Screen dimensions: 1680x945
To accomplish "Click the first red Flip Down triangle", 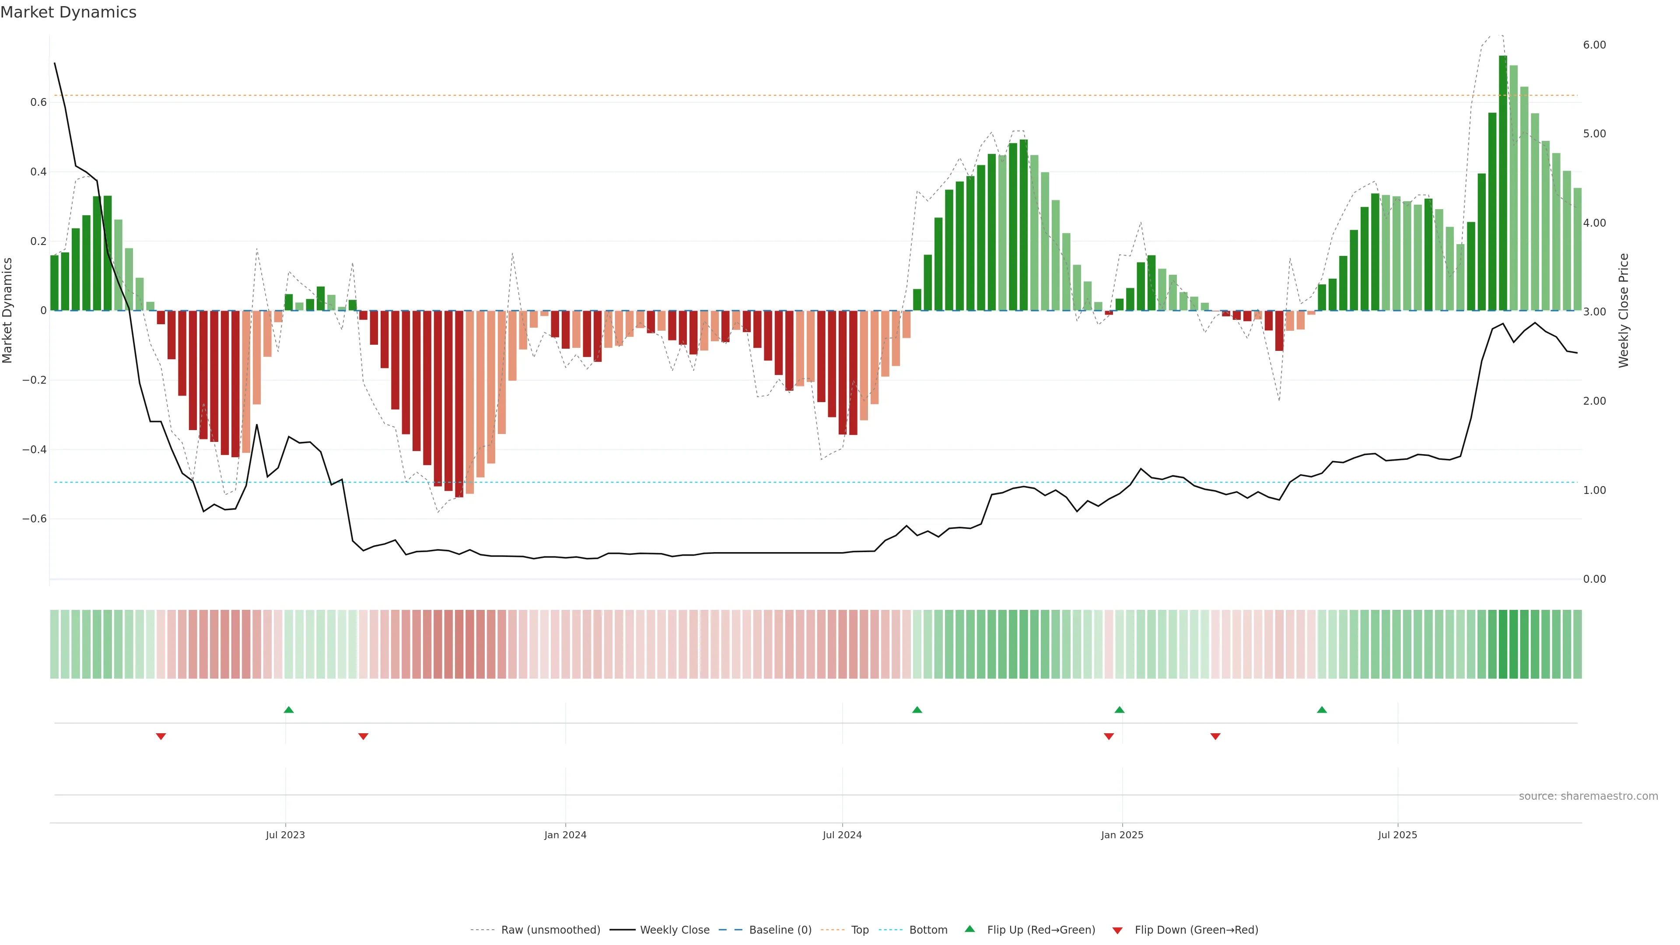I will click(161, 736).
